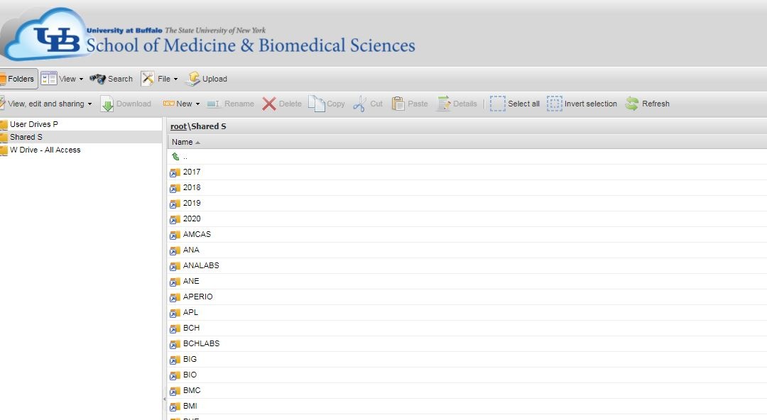This screenshot has height=420, width=767.
Task: Click the Search binoculars icon
Action: click(x=98, y=79)
